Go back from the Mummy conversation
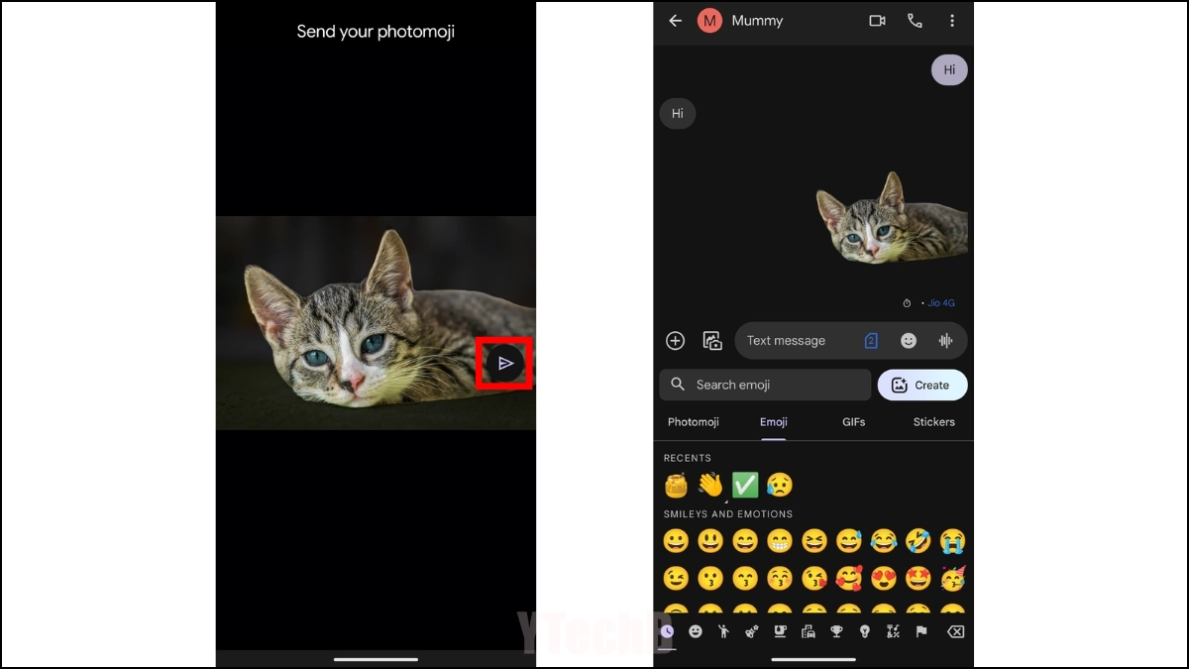The height and width of the screenshot is (669, 1189). 676,21
